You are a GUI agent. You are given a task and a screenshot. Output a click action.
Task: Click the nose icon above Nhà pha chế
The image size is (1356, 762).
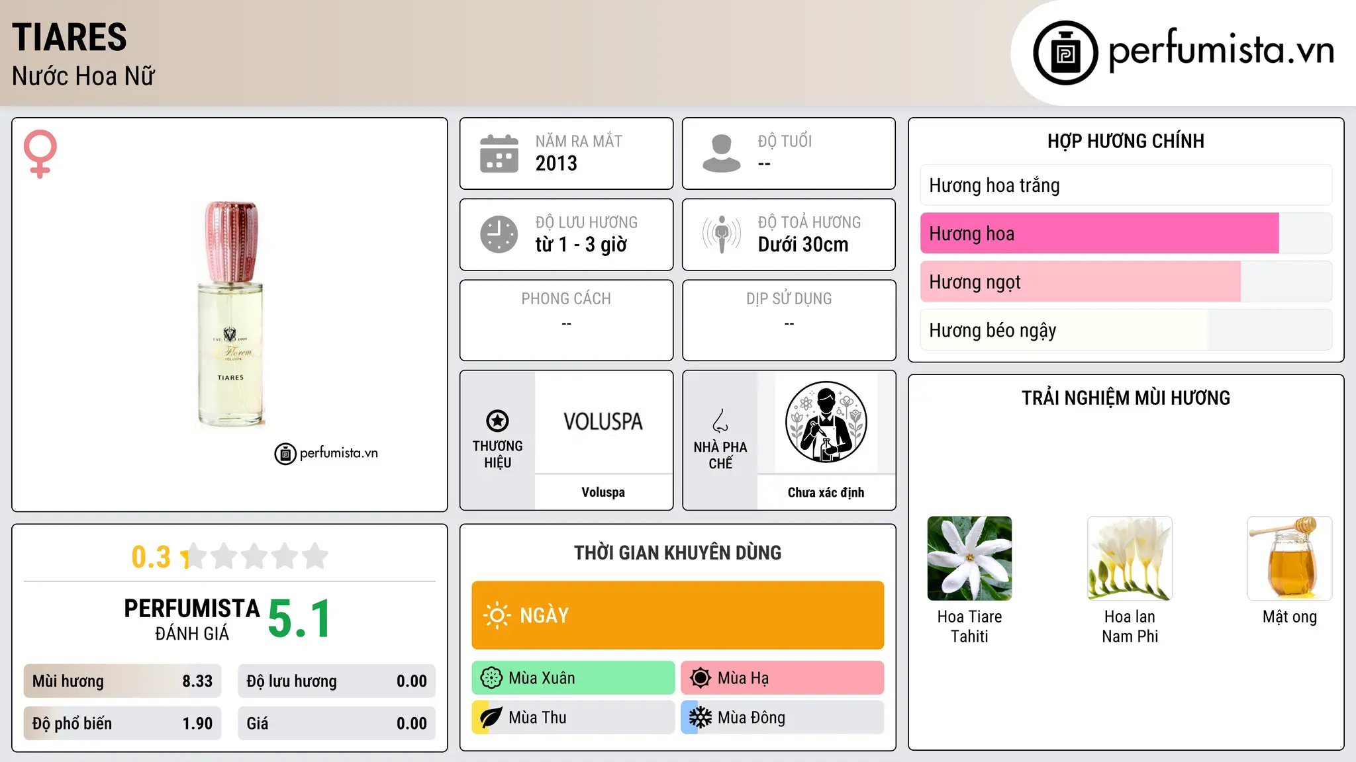pyautogui.click(x=720, y=421)
